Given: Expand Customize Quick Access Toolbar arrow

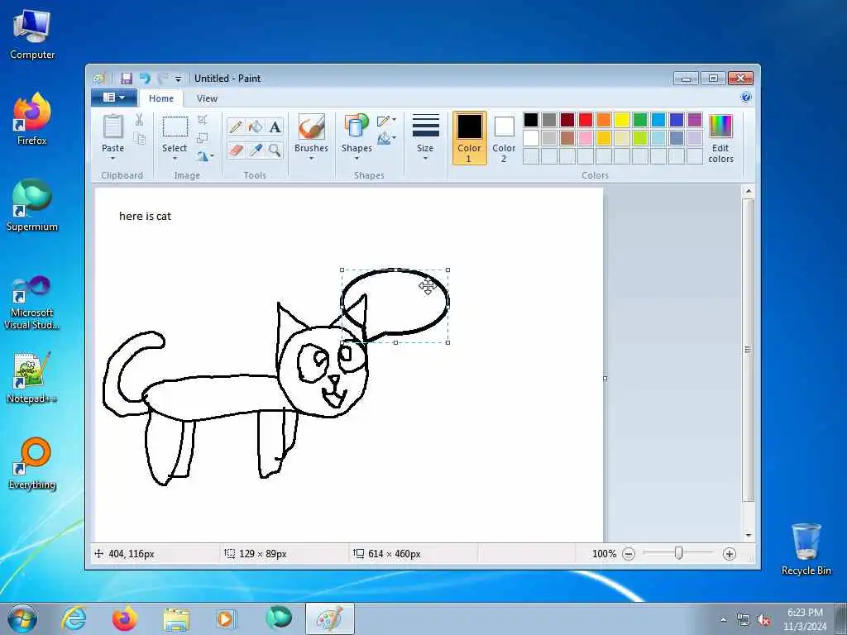Looking at the screenshot, I should 179,79.
